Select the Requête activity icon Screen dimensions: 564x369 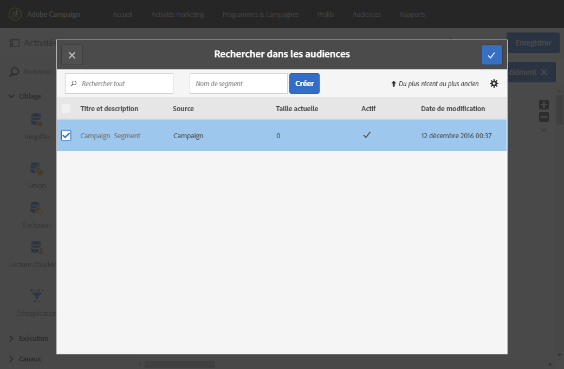tap(36, 120)
